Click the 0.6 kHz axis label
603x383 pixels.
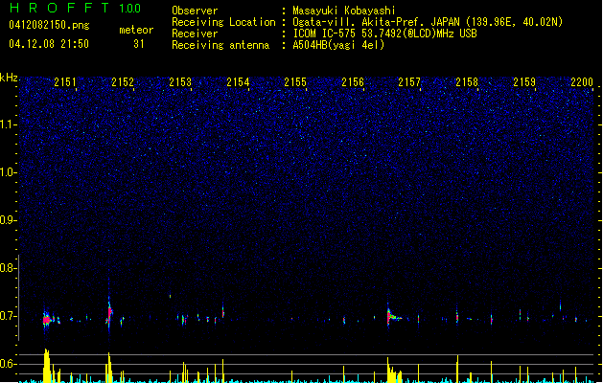click(x=9, y=364)
